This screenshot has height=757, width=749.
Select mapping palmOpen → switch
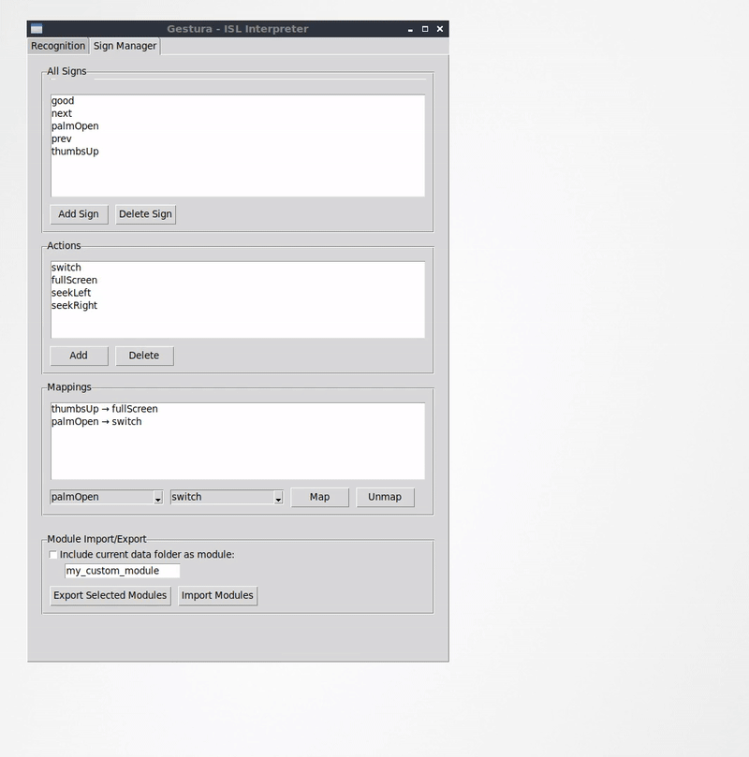point(238,421)
